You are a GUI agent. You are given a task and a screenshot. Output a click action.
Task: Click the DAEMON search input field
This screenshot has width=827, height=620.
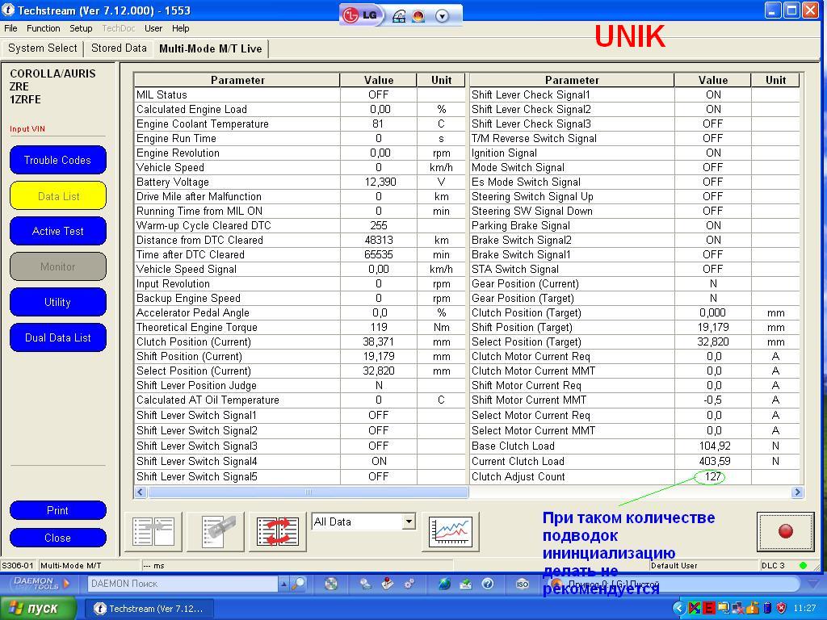pyautogui.click(x=183, y=584)
